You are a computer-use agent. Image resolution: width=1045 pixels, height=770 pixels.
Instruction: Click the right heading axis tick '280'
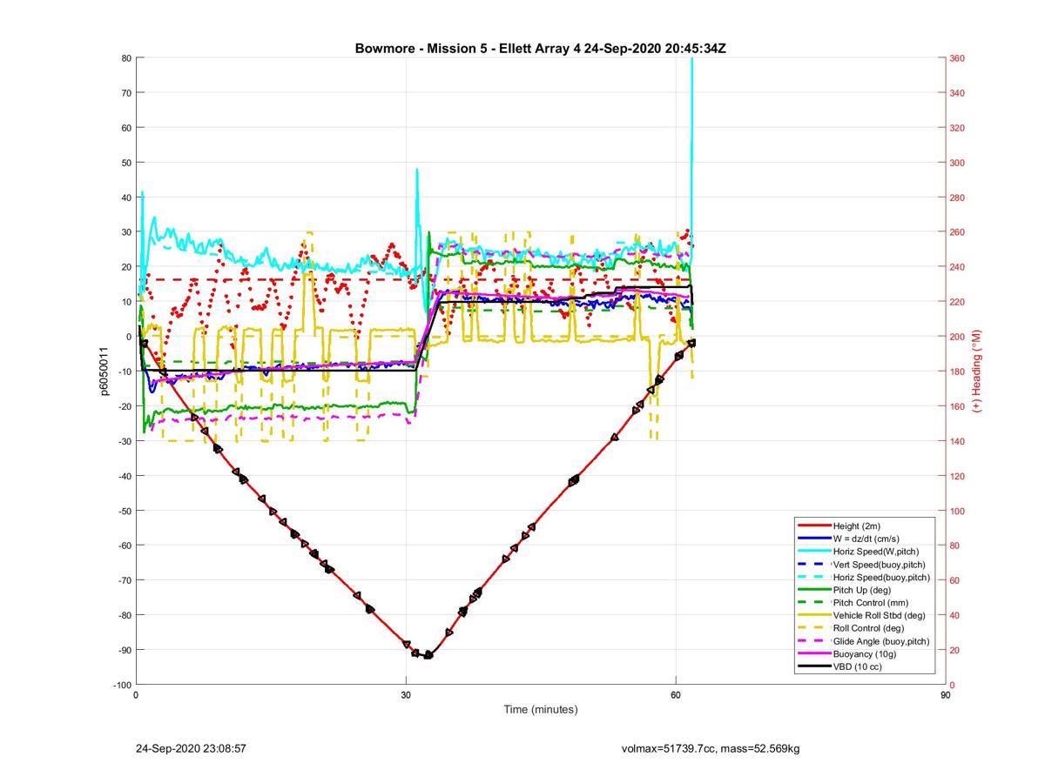(x=959, y=198)
